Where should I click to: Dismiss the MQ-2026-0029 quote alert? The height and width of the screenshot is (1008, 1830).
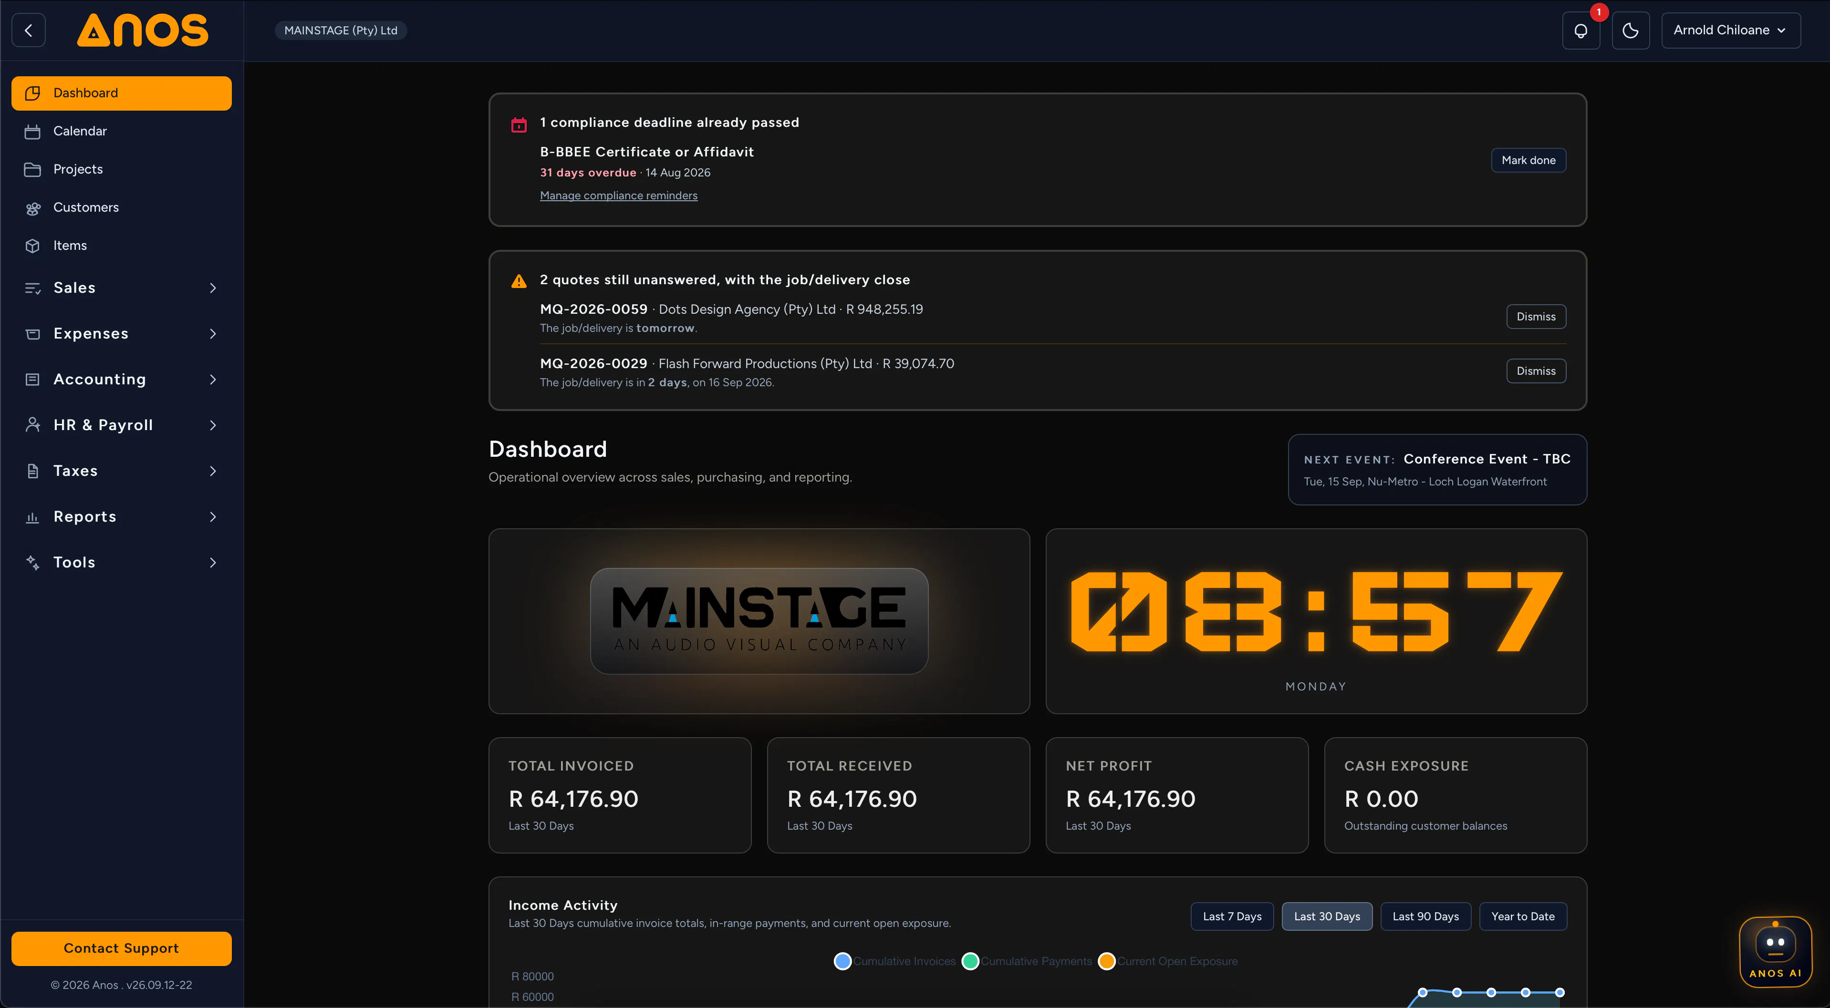pyautogui.click(x=1536, y=371)
